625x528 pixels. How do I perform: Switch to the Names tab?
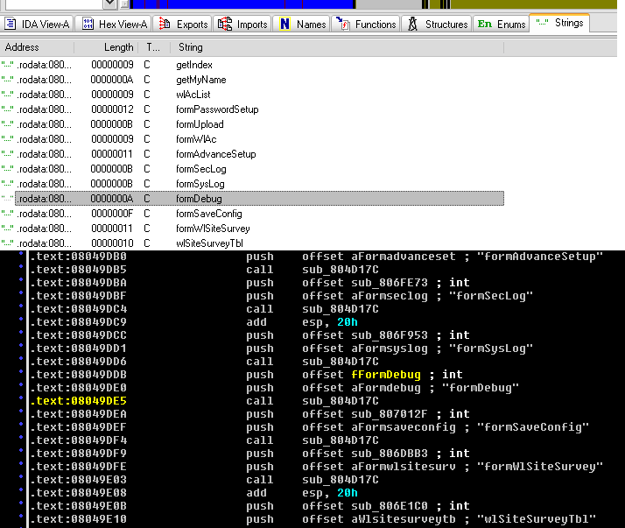[302, 25]
